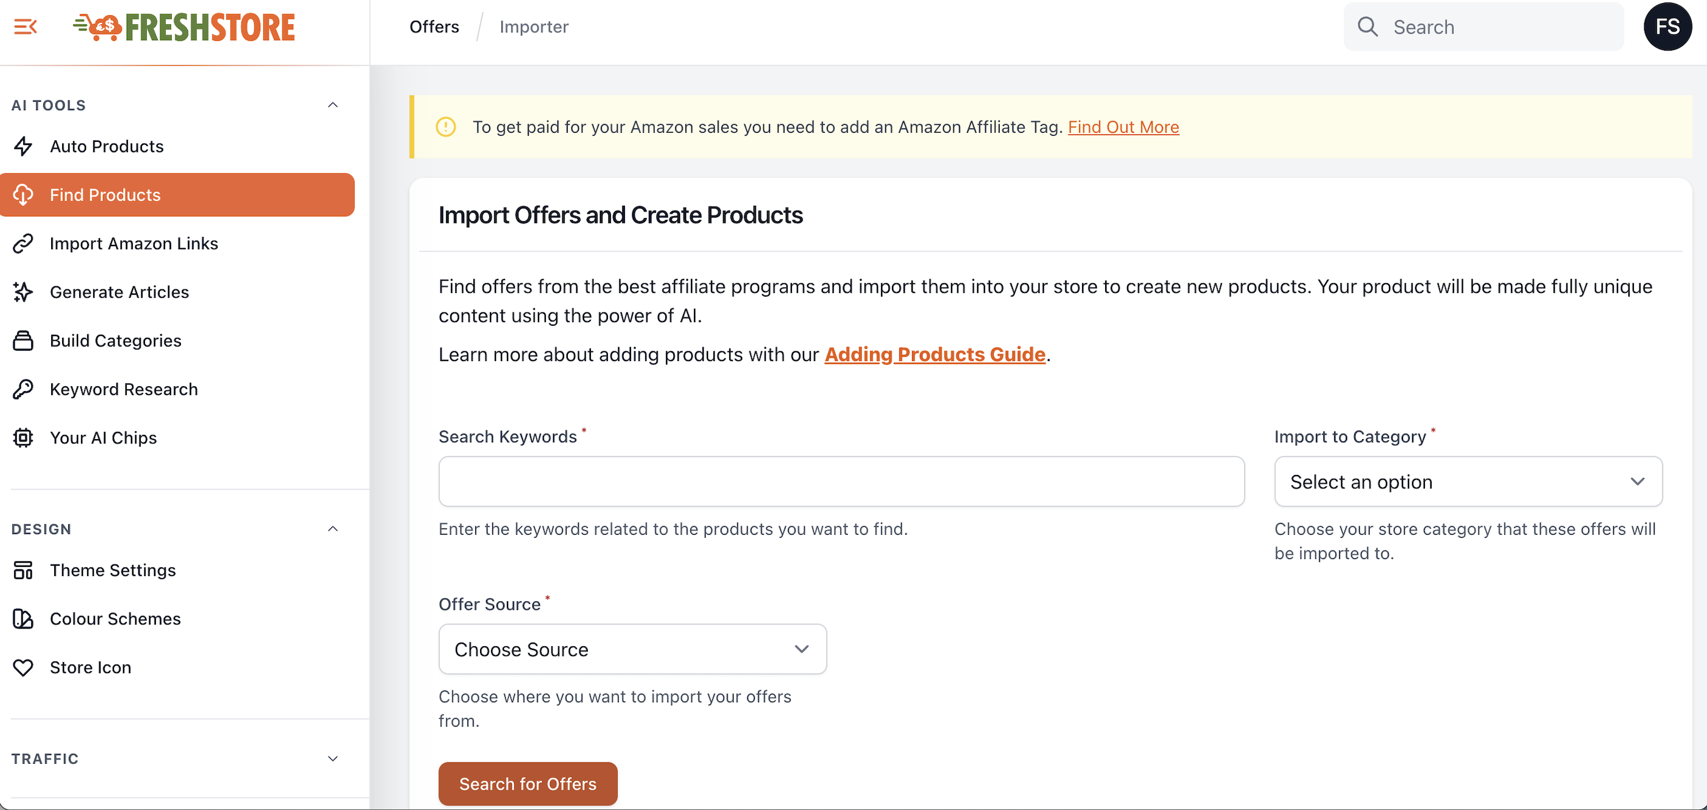Click the Search for Offers button

point(528,784)
